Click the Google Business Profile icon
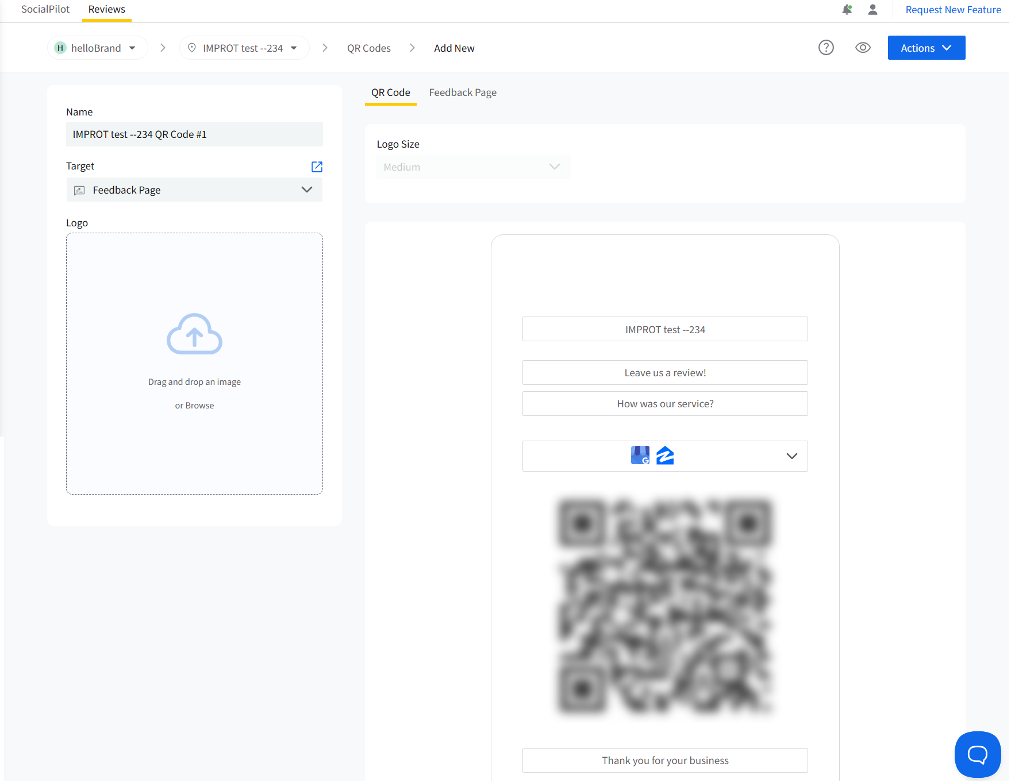The height and width of the screenshot is (783, 1011). pos(640,456)
